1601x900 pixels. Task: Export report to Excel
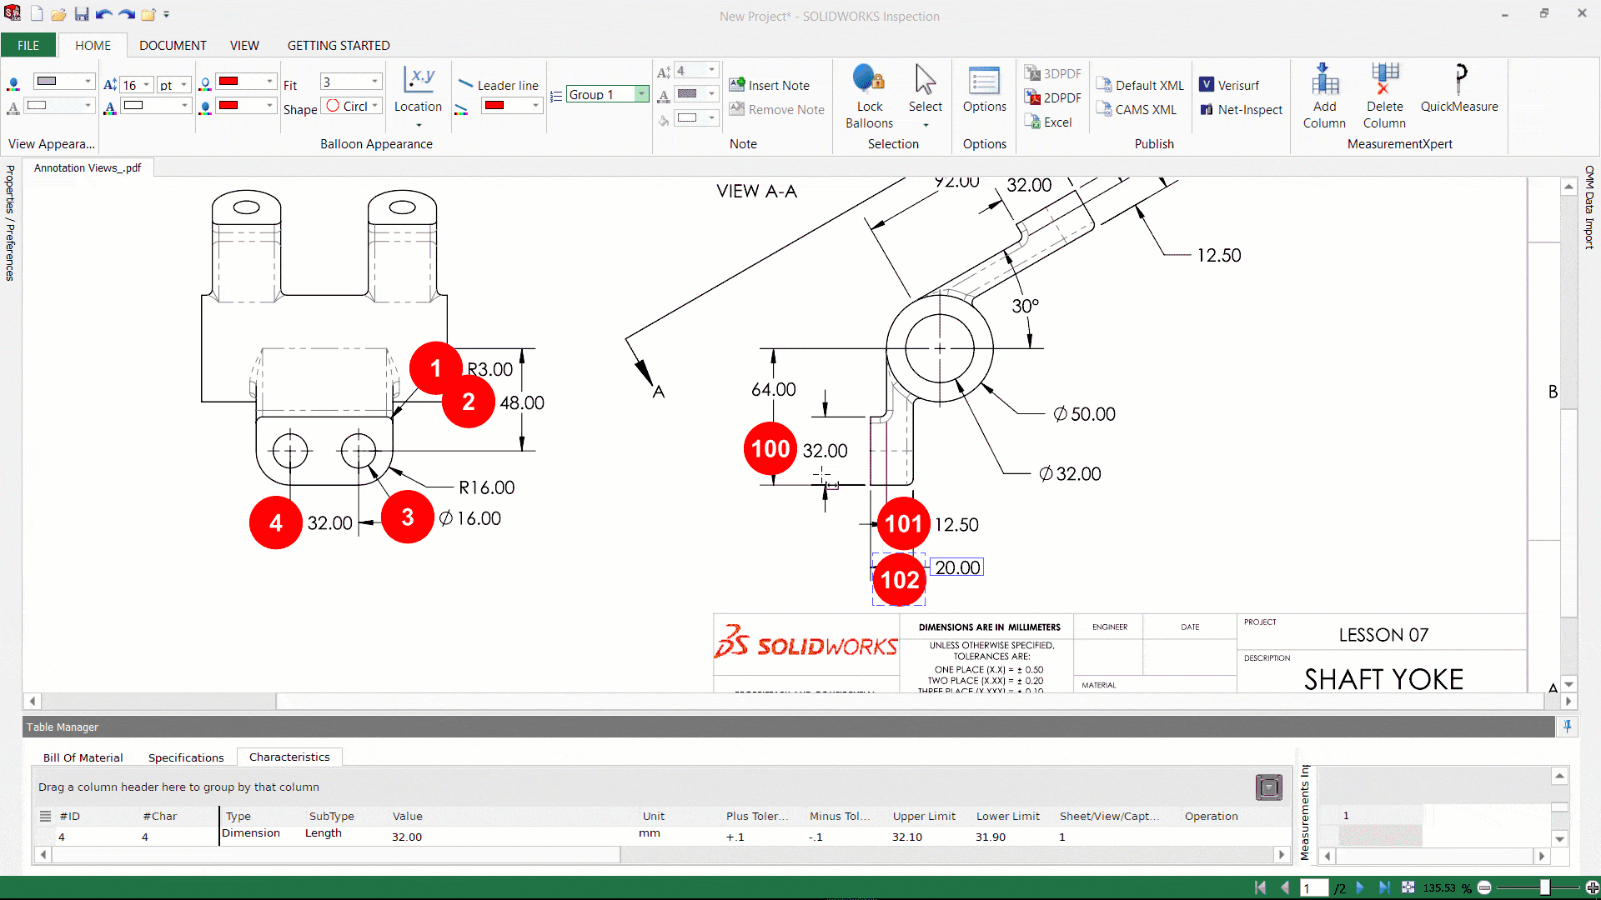1048,122
